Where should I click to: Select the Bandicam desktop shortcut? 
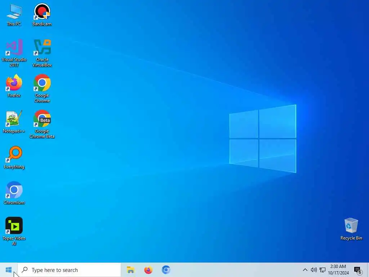pyautogui.click(x=42, y=14)
